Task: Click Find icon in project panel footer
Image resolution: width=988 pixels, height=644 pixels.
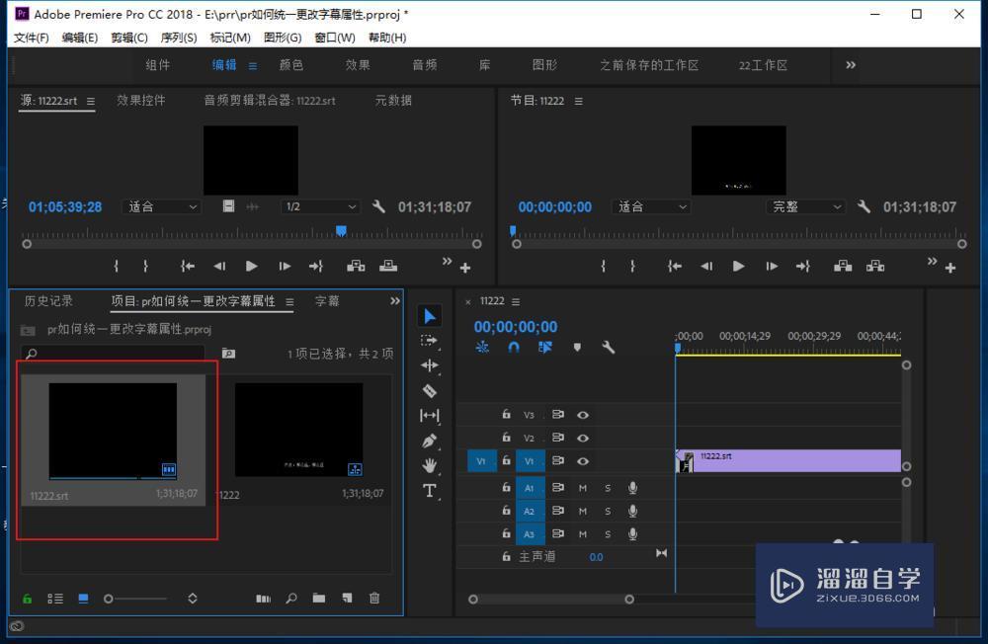Action: tap(291, 599)
